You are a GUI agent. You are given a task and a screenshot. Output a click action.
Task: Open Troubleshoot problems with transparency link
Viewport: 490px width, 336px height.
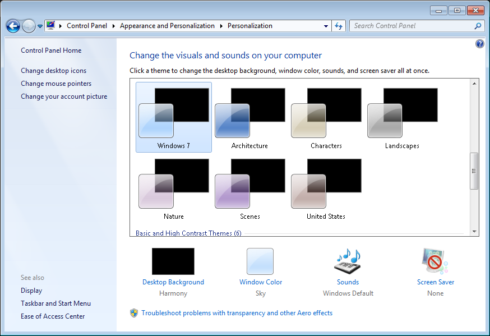click(237, 313)
